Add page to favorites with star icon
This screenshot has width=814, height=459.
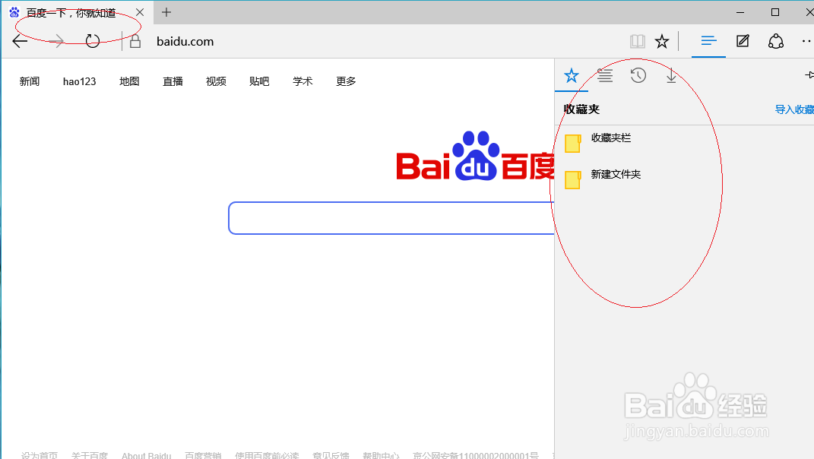[x=662, y=41]
